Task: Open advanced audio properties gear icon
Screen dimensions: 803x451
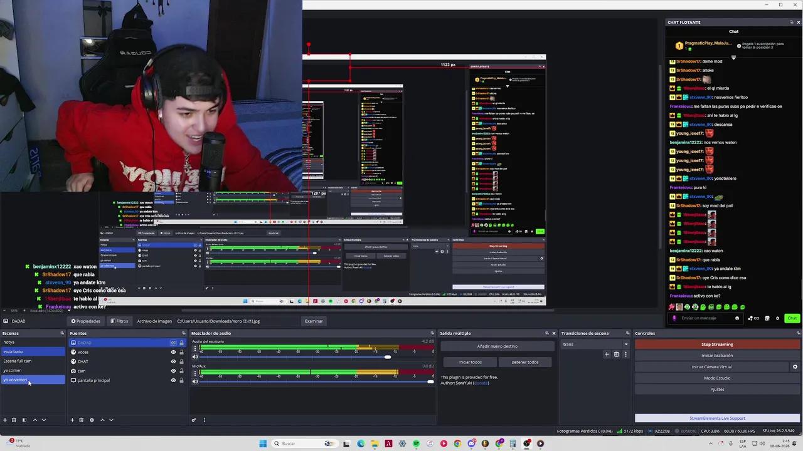Action: point(194,420)
